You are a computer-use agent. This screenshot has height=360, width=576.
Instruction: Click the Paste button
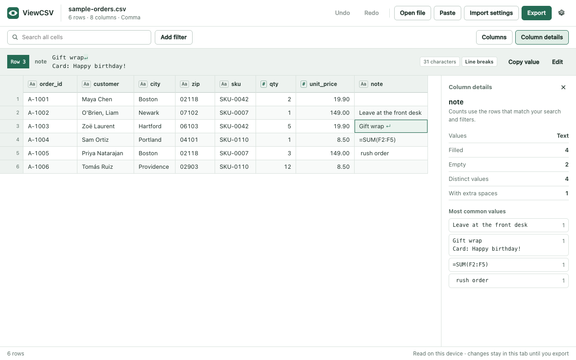(x=447, y=13)
